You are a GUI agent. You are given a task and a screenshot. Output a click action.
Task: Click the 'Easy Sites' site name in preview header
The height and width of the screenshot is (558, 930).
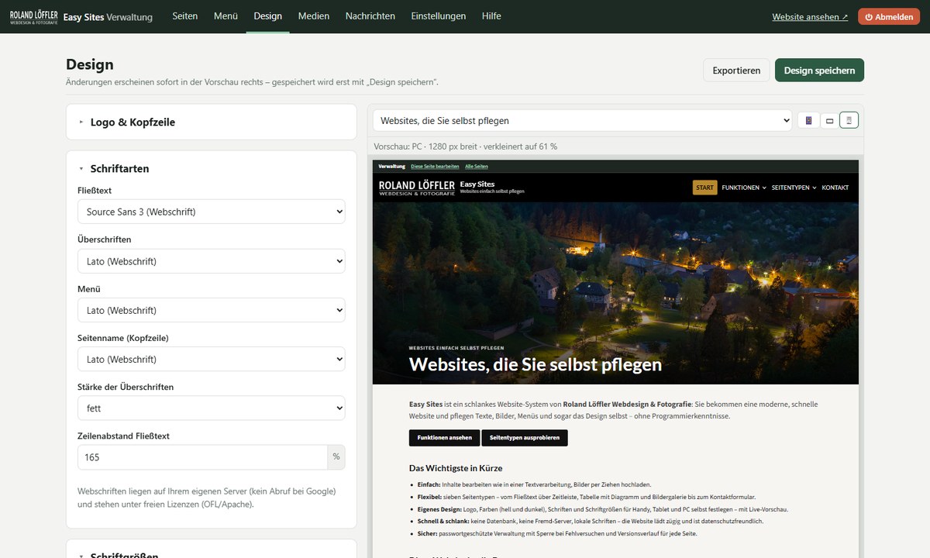(477, 184)
